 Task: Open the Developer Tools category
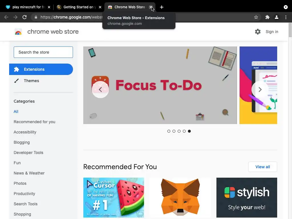[28, 153]
